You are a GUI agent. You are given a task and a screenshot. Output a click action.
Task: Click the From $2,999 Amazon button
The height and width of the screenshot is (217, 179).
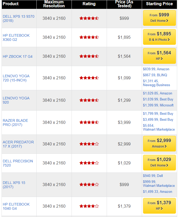[x=159, y=144]
